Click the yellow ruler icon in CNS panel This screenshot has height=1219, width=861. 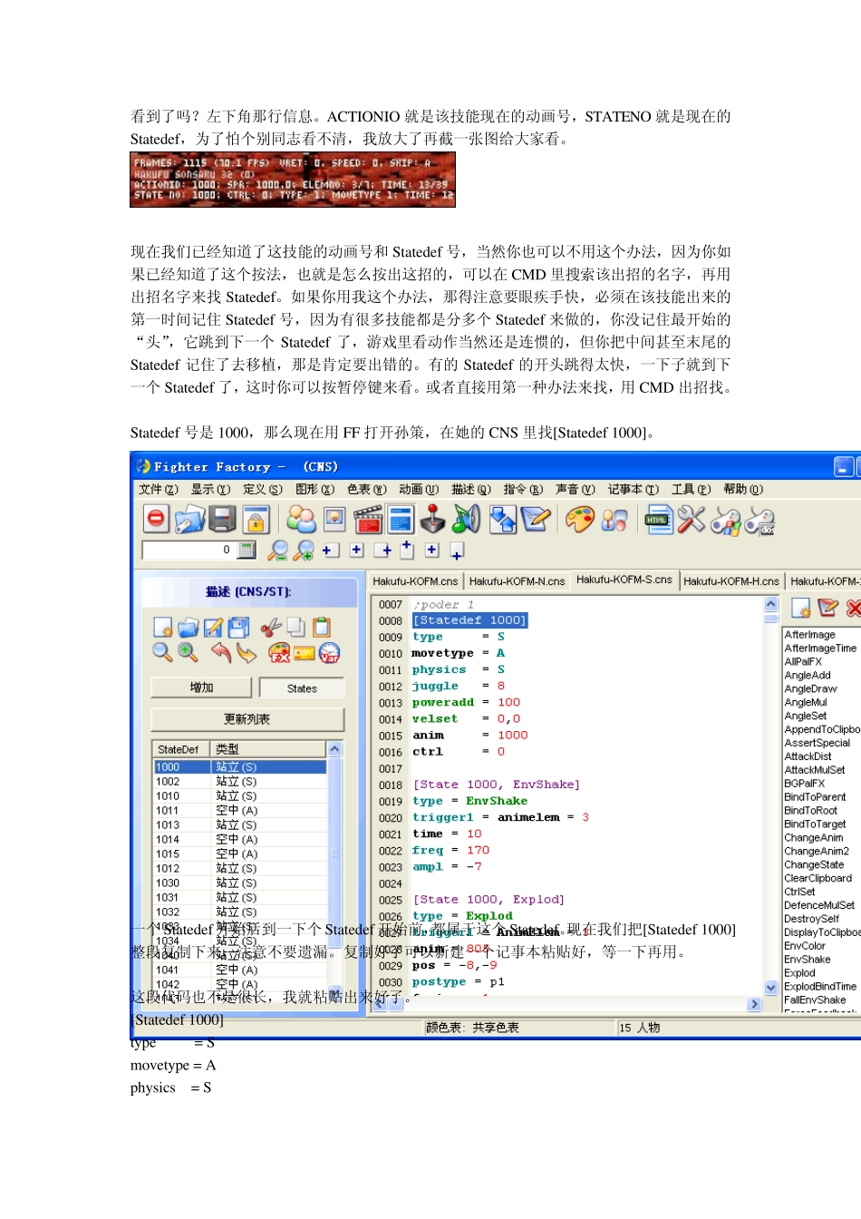pyautogui.click(x=305, y=652)
